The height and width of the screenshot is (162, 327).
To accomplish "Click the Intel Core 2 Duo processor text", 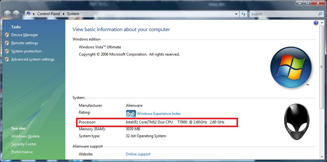I will [x=175, y=122].
